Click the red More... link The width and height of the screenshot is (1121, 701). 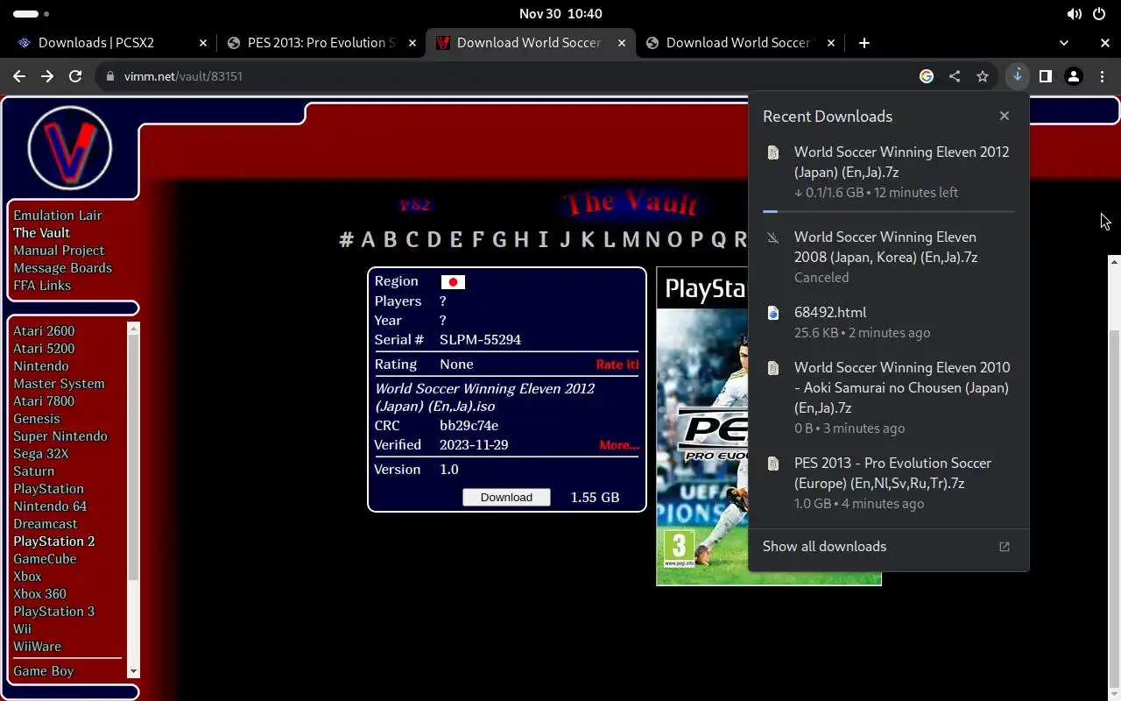click(x=619, y=445)
